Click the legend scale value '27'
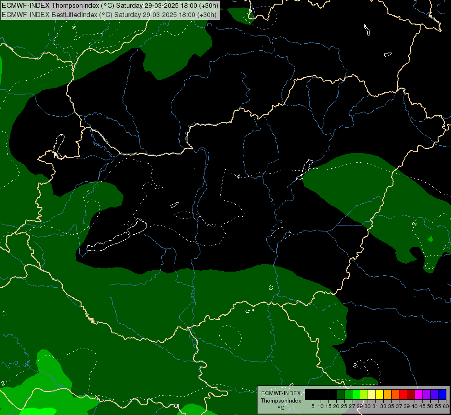 point(352,406)
